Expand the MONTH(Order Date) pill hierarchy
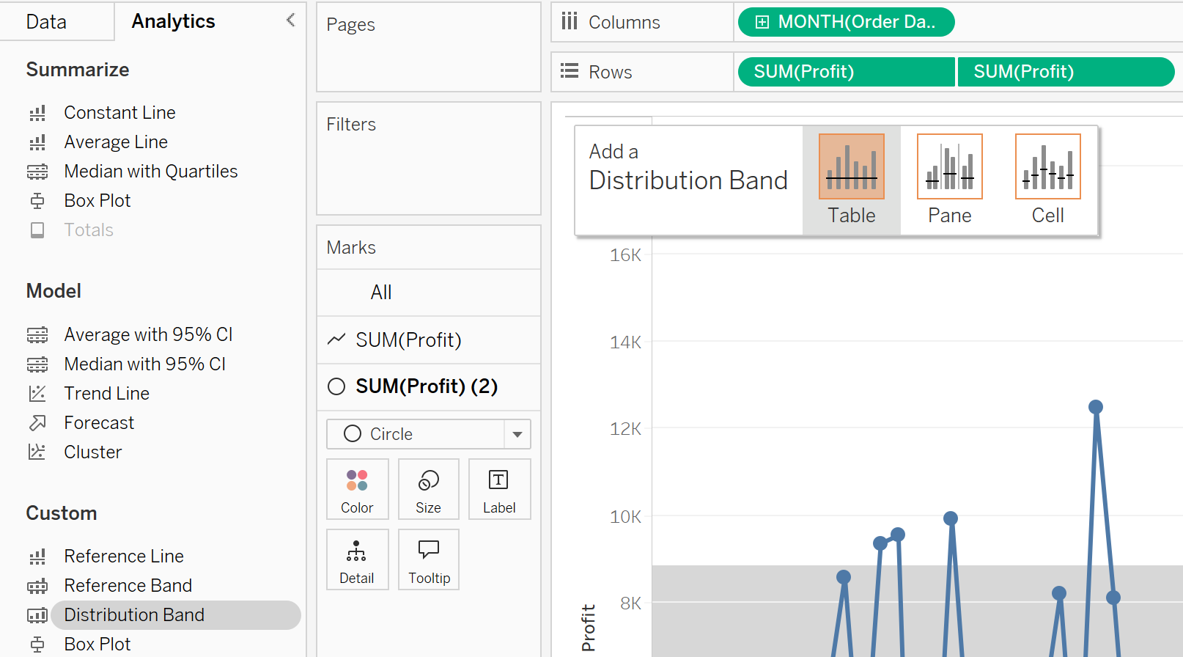 pos(762,22)
